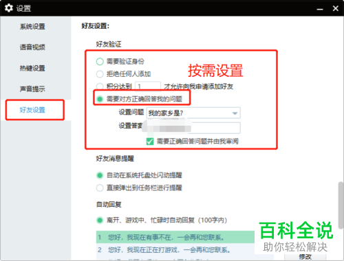Minimize the 设置 window
The image size is (344, 261).
(x=320, y=9)
